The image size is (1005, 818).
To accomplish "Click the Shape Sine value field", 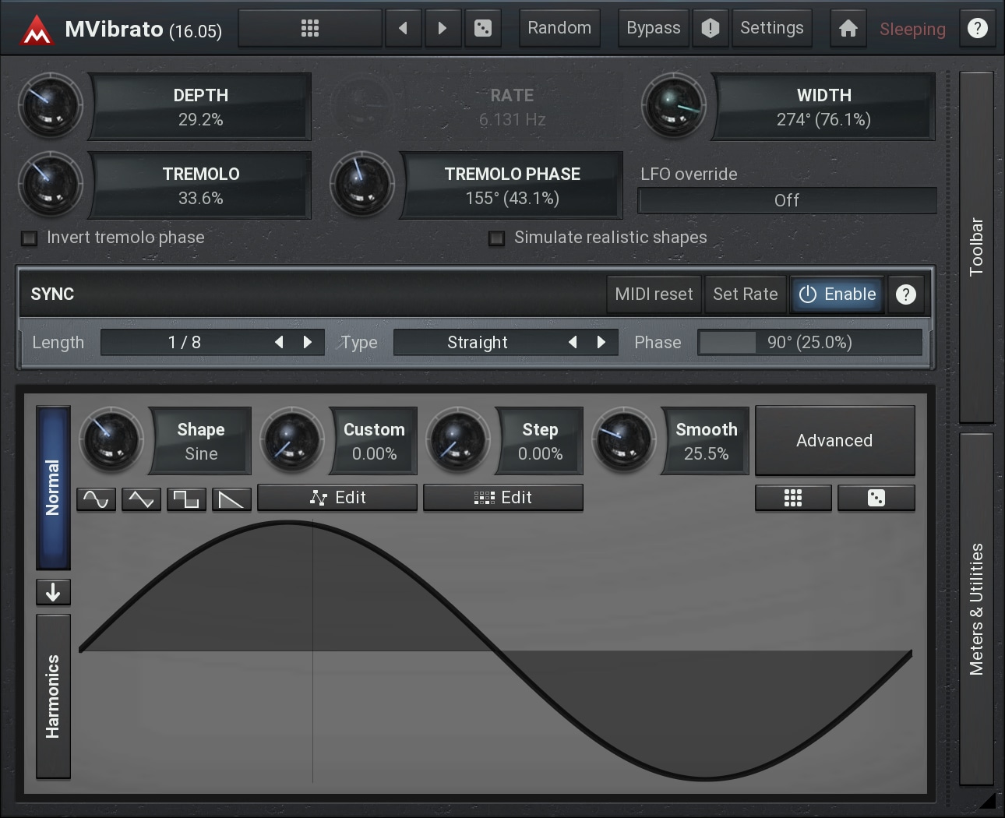I will (x=201, y=441).
